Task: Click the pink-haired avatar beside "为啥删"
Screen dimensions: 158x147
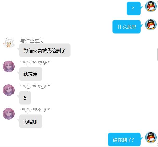Action: [x=9, y=114]
